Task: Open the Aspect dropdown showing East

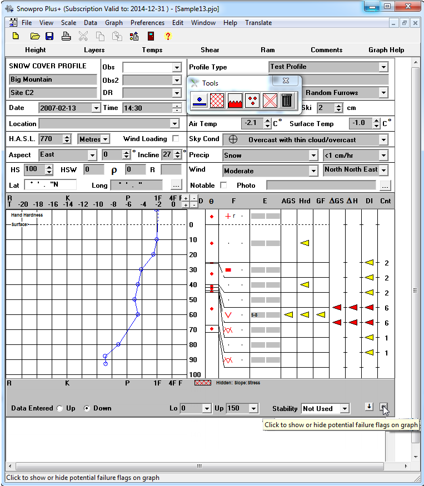Action: point(92,154)
